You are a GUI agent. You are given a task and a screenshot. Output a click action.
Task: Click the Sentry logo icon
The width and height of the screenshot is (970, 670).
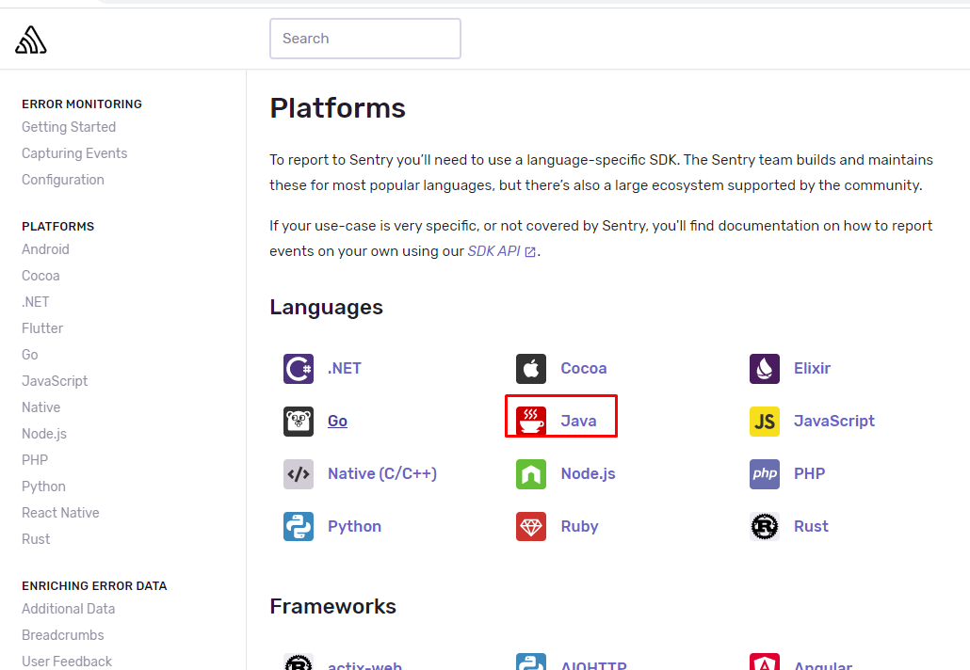[31, 40]
